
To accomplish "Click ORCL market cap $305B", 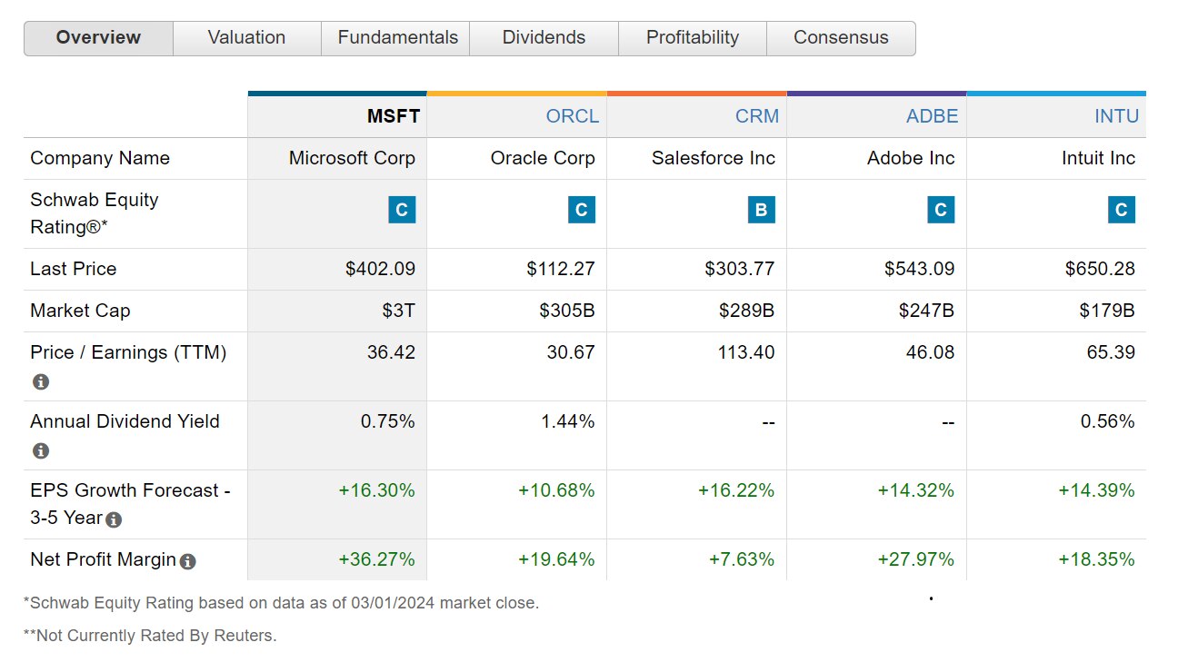I will point(567,311).
